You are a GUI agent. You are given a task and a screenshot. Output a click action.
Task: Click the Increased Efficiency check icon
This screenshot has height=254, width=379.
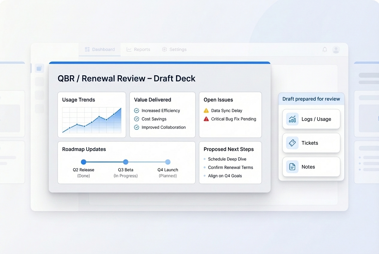[136, 111]
